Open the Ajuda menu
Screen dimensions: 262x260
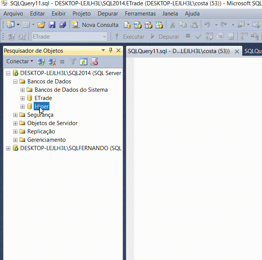click(x=192, y=14)
